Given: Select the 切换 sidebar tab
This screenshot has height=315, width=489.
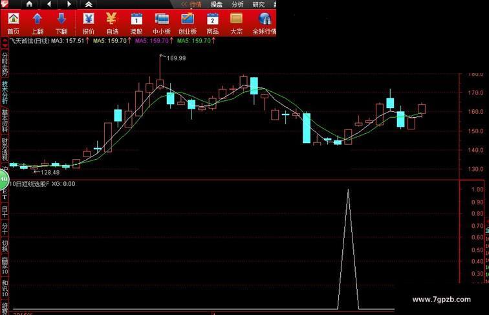Looking at the screenshot, I should (x=5, y=245).
